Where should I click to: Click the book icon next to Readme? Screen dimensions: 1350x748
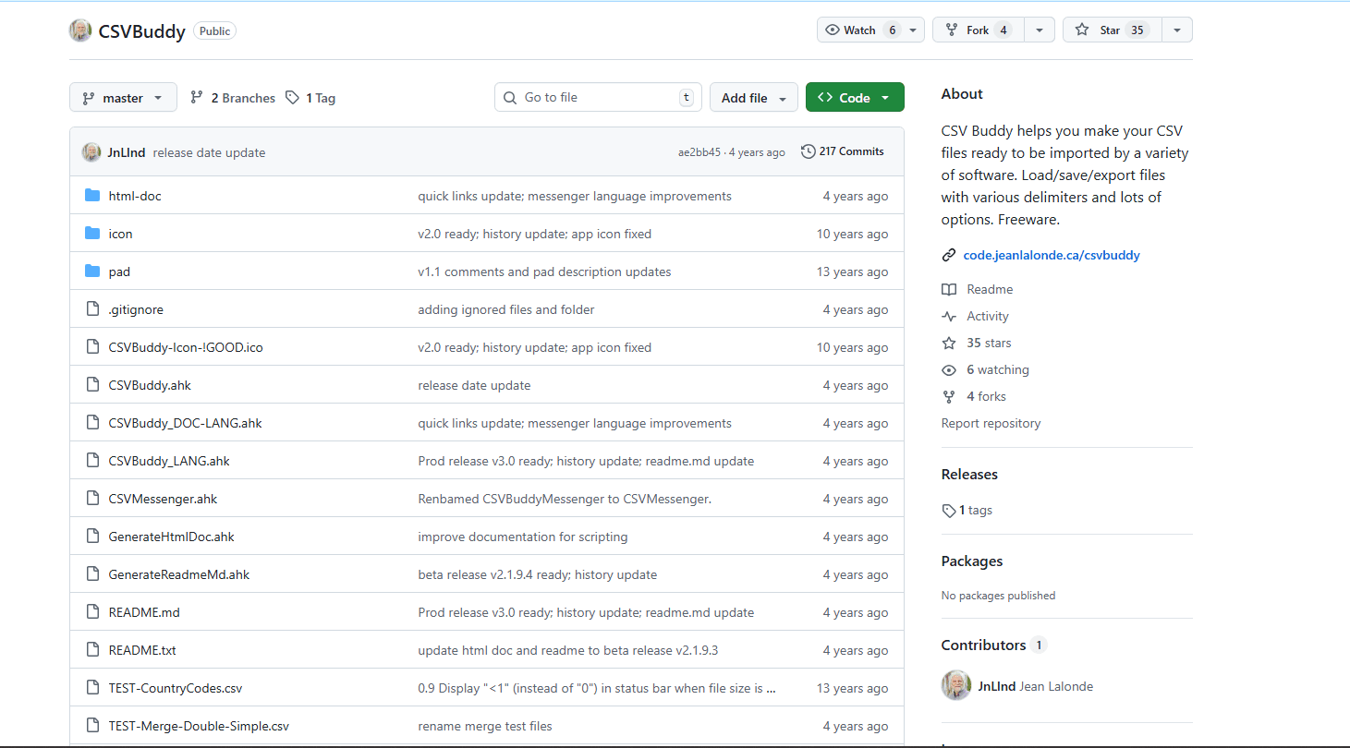(x=949, y=289)
